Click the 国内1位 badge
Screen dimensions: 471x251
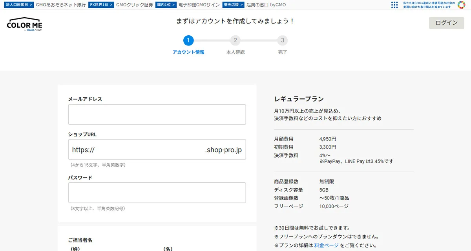165,5
